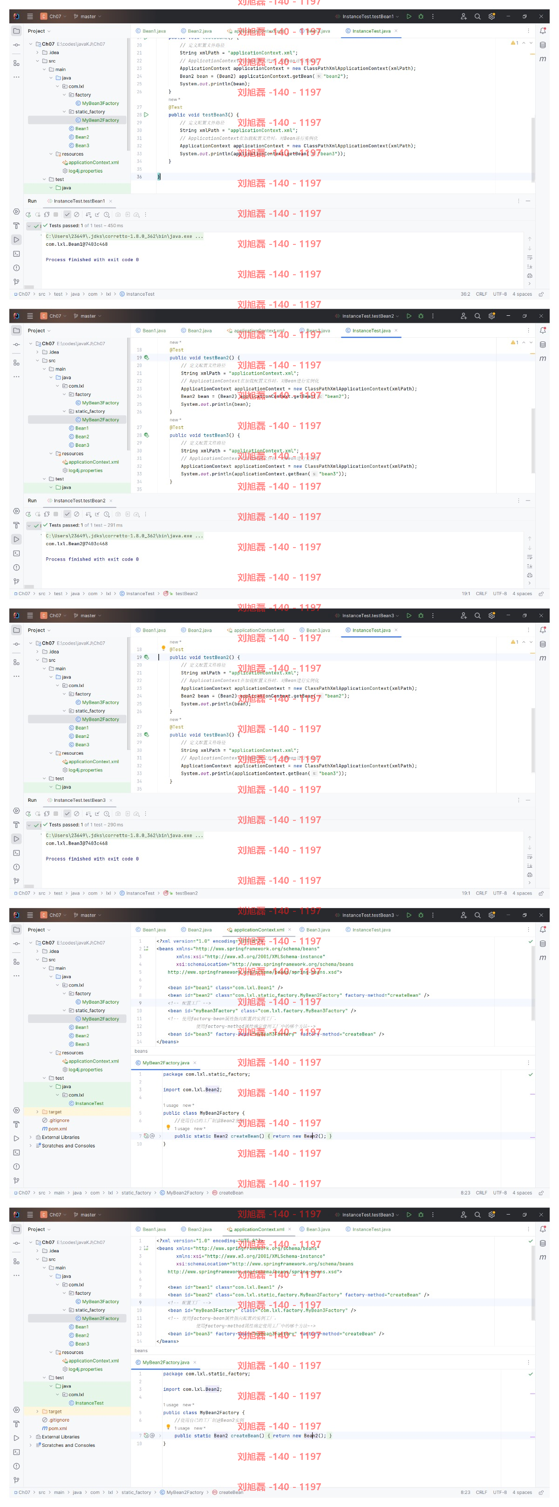This screenshot has width=559, height=1507.
Task: Click Code With Me user icon, testBean2 window
Action: (x=463, y=316)
